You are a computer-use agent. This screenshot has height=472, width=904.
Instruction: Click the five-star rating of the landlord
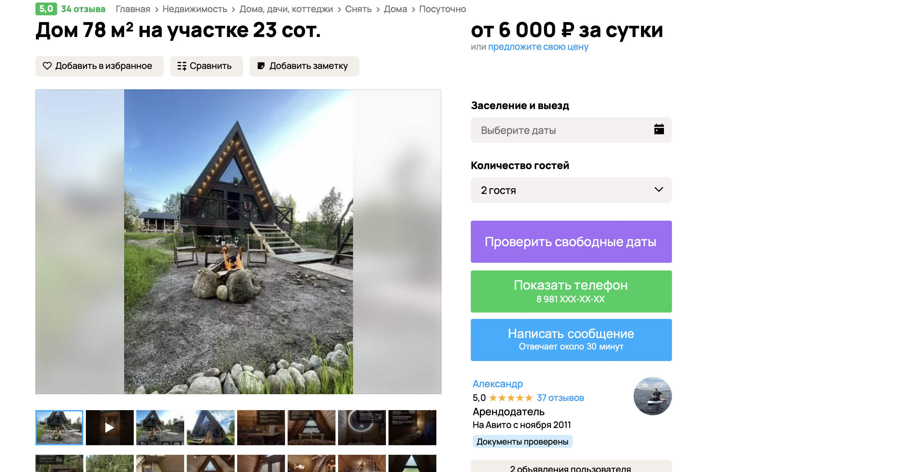coord(511,398)
